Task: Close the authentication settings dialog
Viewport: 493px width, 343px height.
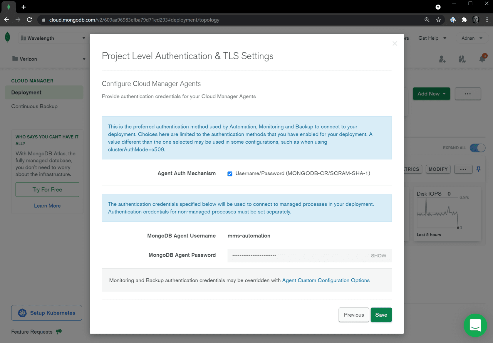Action: click(x=395, y=44)
